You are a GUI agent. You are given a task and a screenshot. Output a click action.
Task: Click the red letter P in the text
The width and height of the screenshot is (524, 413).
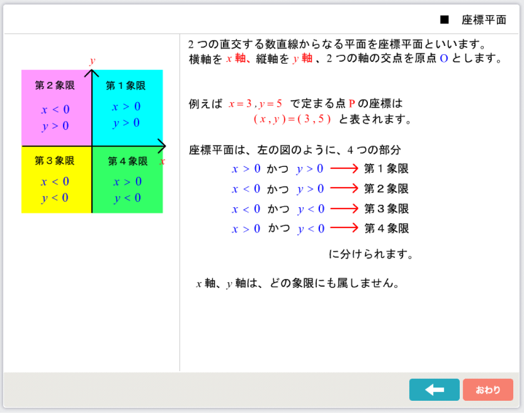click(352, 104)
